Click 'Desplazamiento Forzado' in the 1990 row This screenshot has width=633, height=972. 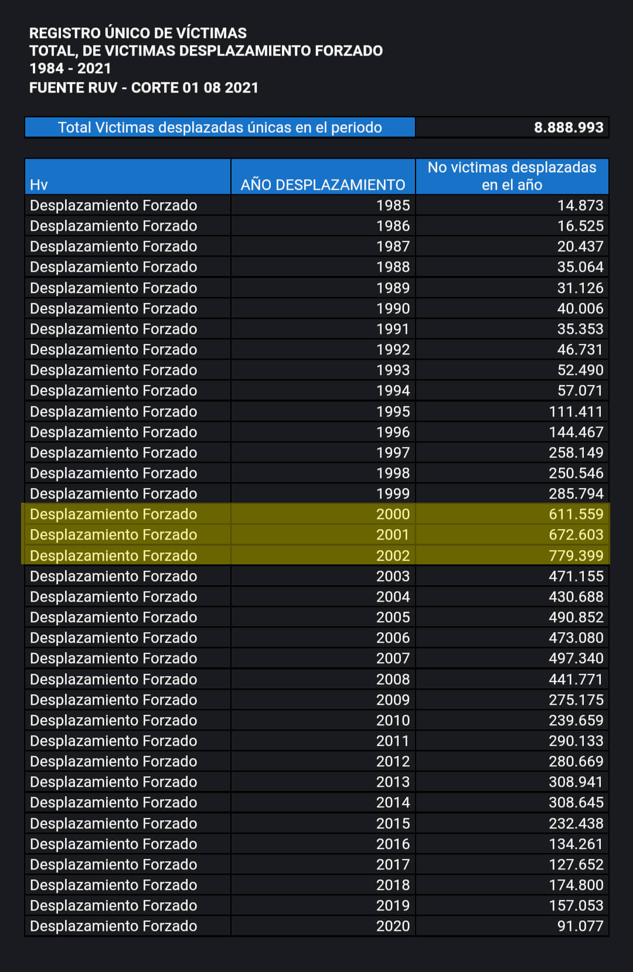pyautogui.click(x=114, y=309)
